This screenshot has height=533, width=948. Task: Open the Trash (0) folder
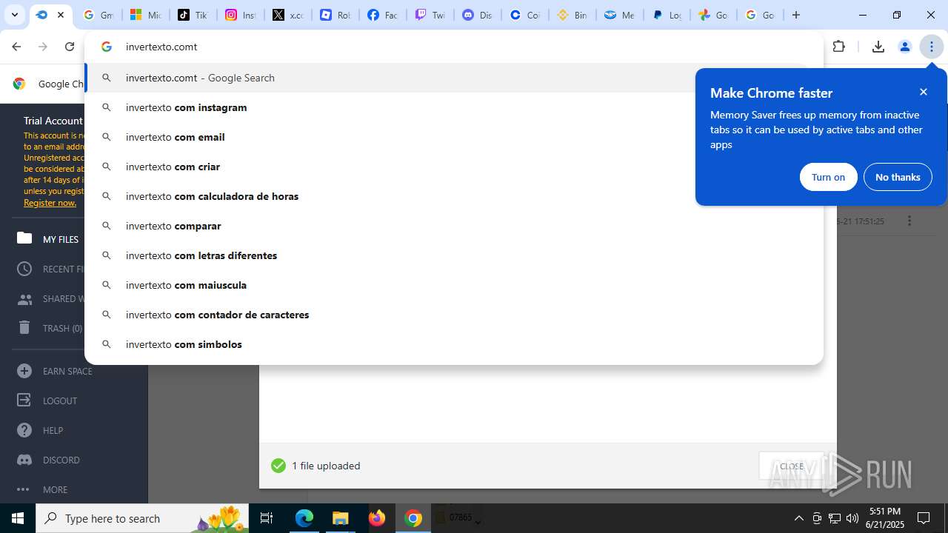49,328
